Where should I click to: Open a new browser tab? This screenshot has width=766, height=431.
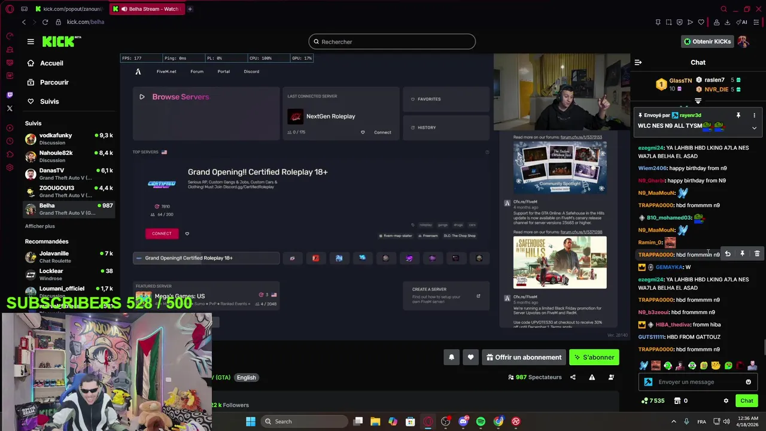190,9
